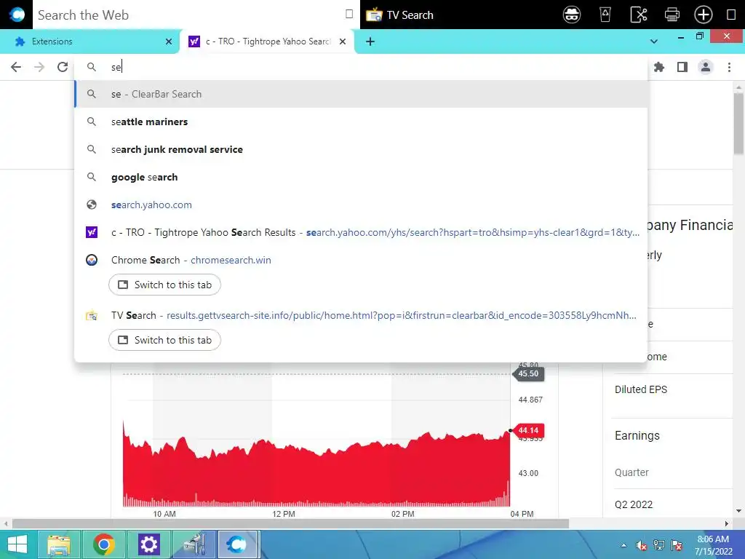
Task: Toggle the side panel icon
Action: coord(682,67)
